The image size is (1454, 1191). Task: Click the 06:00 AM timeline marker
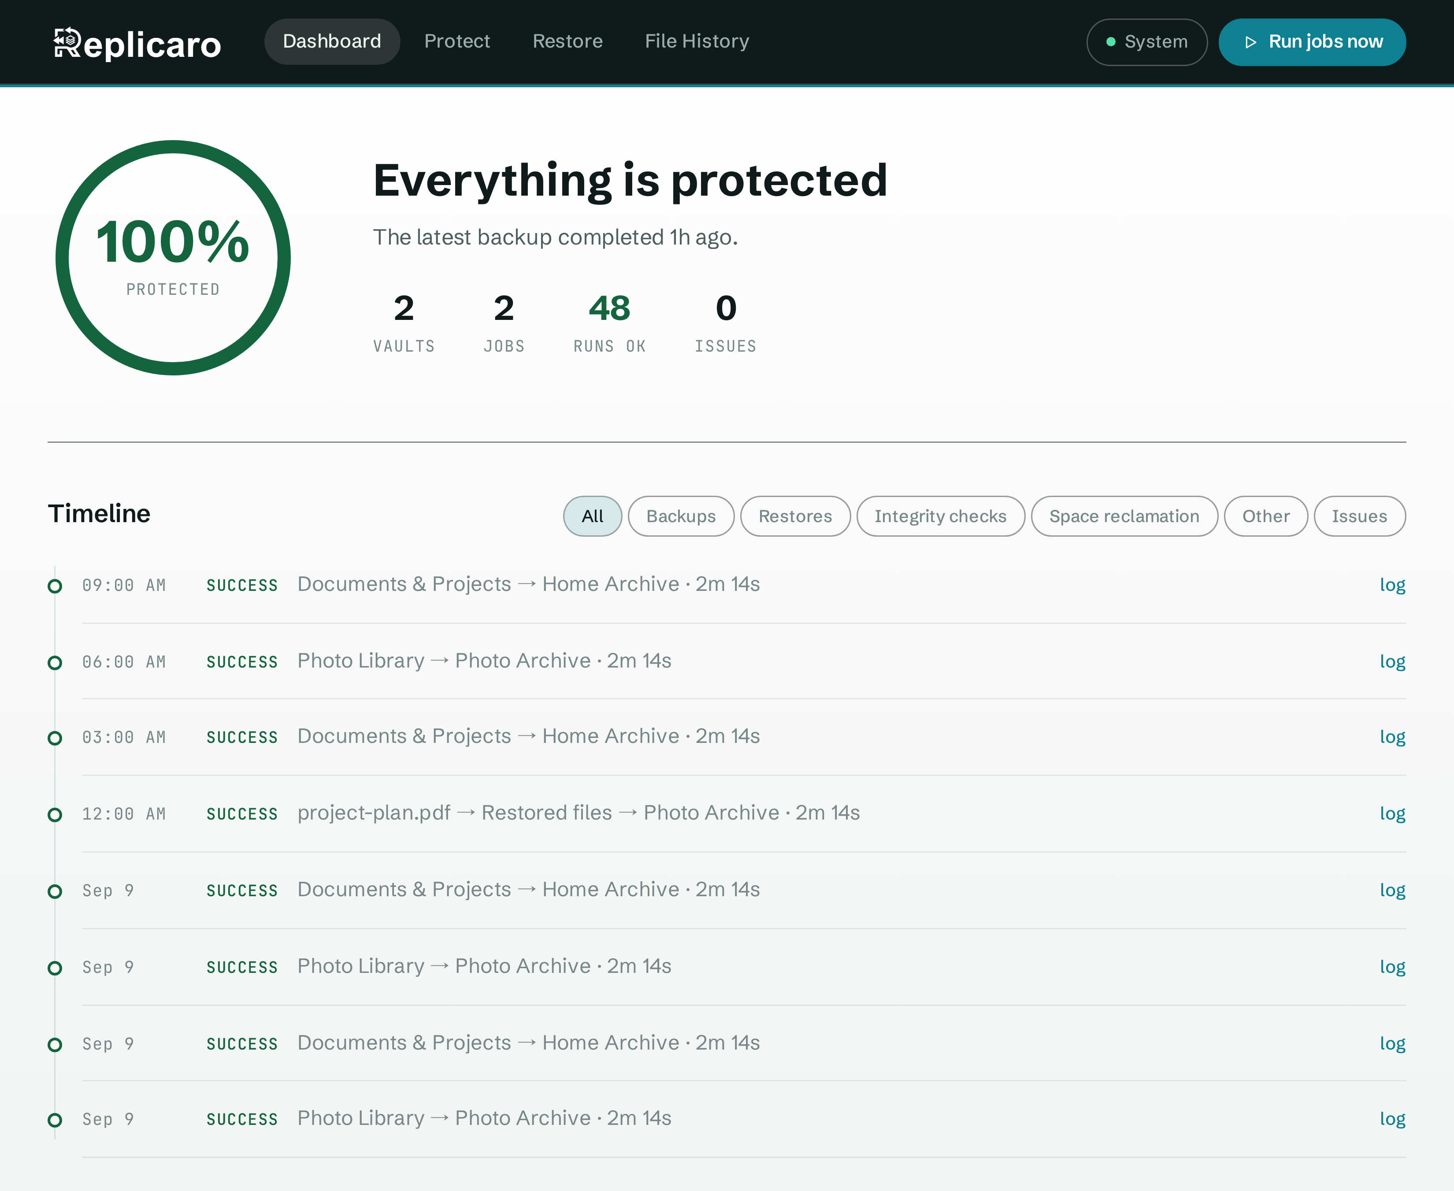point(55,663)
